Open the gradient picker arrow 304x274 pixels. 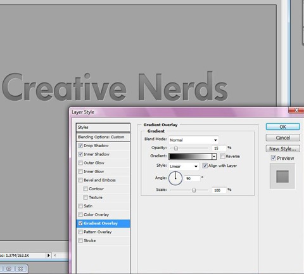pyautogui.click(x=214, y=157)
